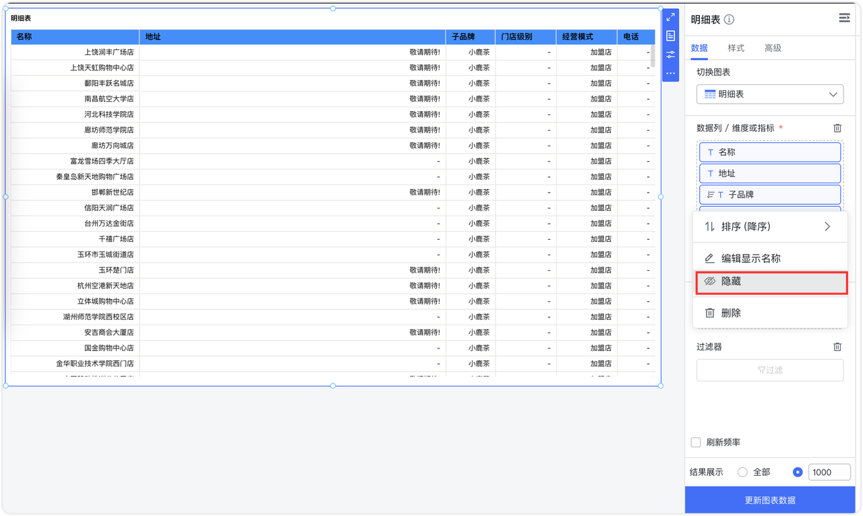Enable the 刷新频率 checkbox
The width and height of the screenshot is (863, 516).
coord(696,443)
